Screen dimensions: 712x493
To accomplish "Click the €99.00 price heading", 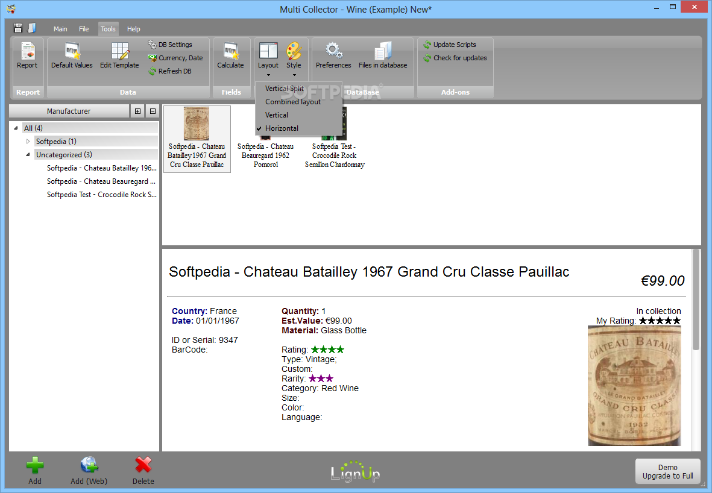I will [x=663, y=280].
